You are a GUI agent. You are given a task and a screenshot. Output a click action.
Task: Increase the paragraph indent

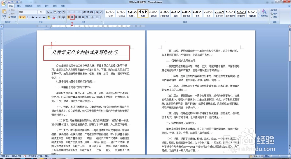(x=88, y=12)
